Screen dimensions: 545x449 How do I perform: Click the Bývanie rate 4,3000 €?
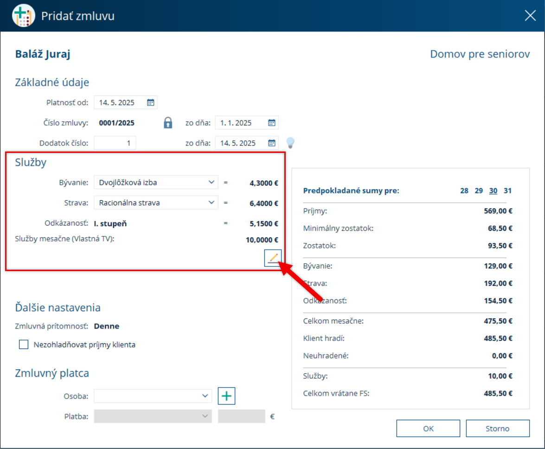pos(264,183)
